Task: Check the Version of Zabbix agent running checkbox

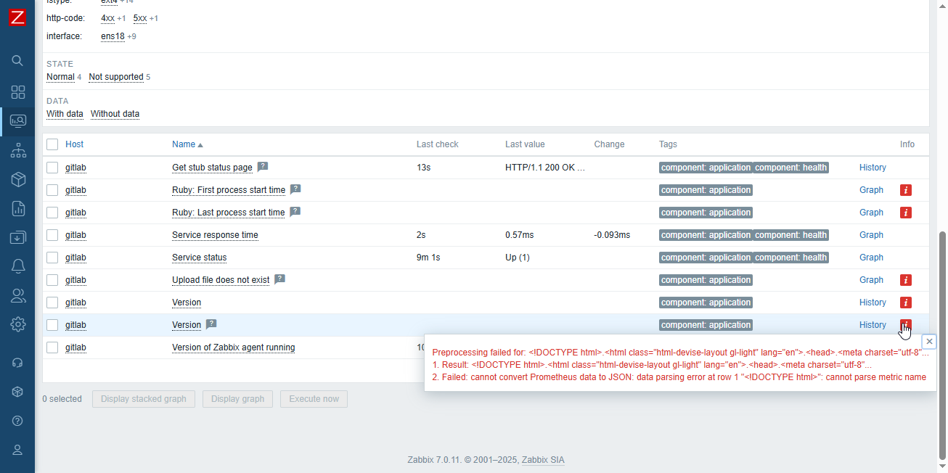Action: (x=52, y=347)
